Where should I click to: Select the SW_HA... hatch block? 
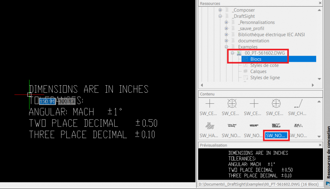click(x=209, y=129)
